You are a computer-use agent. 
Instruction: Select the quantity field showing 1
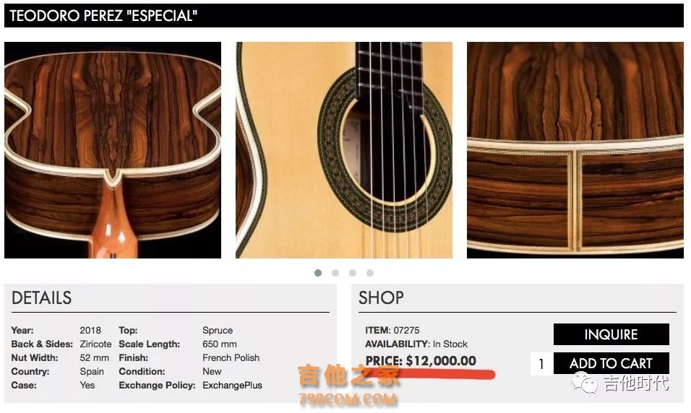(541, 364)
